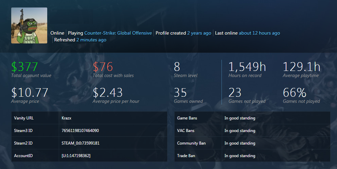Select the 129.1h average playtime value
Image resolution: width=337 pixels, height=169 pixels.
(302, 67)
